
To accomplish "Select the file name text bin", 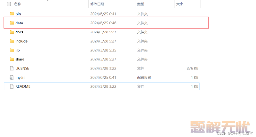I will click(18, 14).
